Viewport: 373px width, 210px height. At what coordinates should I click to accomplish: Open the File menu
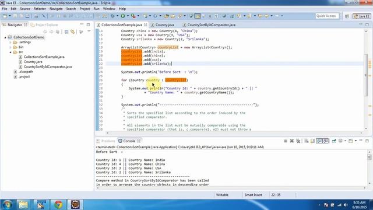[5, 9]
